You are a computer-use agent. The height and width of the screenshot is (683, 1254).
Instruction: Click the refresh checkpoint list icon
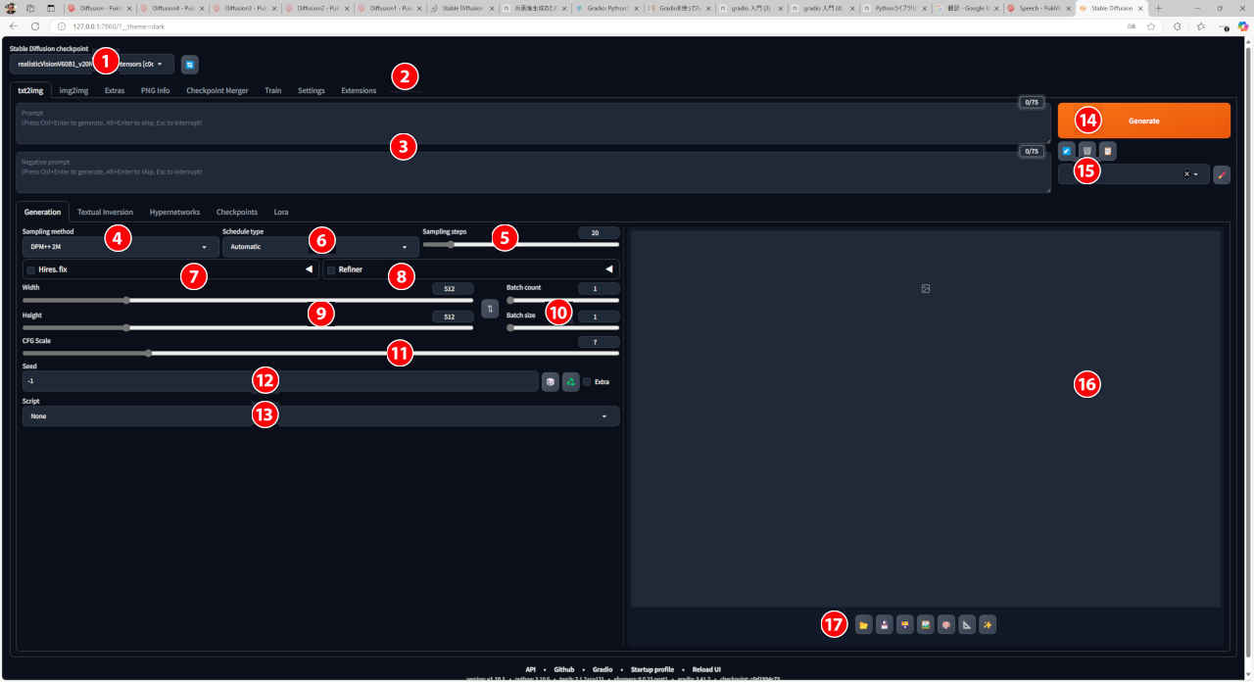[x=190, y=65]
